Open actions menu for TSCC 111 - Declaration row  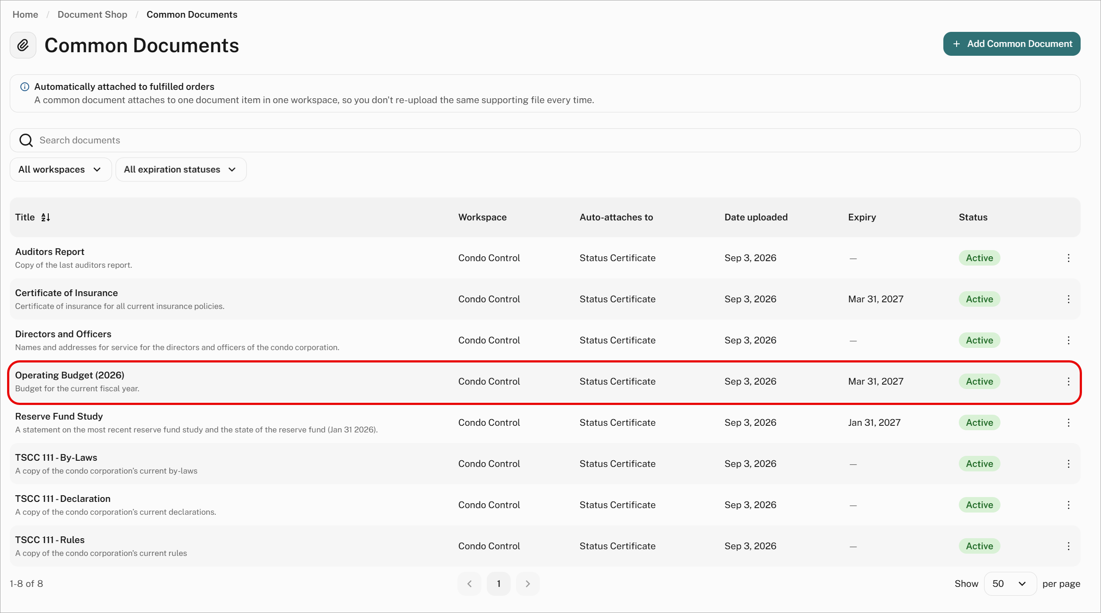(1068, 505)
